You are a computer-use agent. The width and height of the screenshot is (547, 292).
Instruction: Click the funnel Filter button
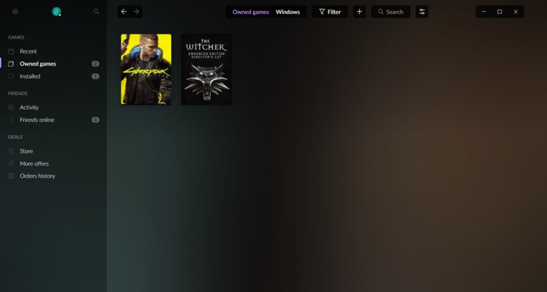330,11
